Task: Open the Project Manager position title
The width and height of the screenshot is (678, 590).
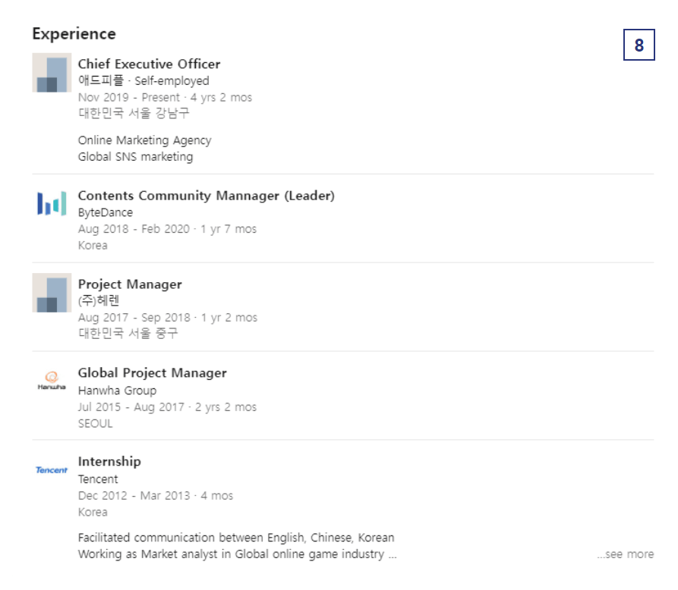Action: 130,284
